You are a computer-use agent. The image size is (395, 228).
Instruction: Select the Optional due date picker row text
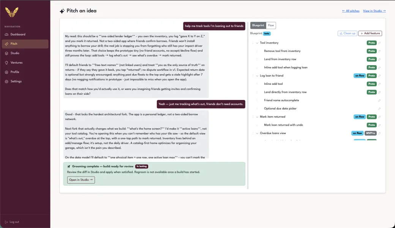(x=280, y=108)
